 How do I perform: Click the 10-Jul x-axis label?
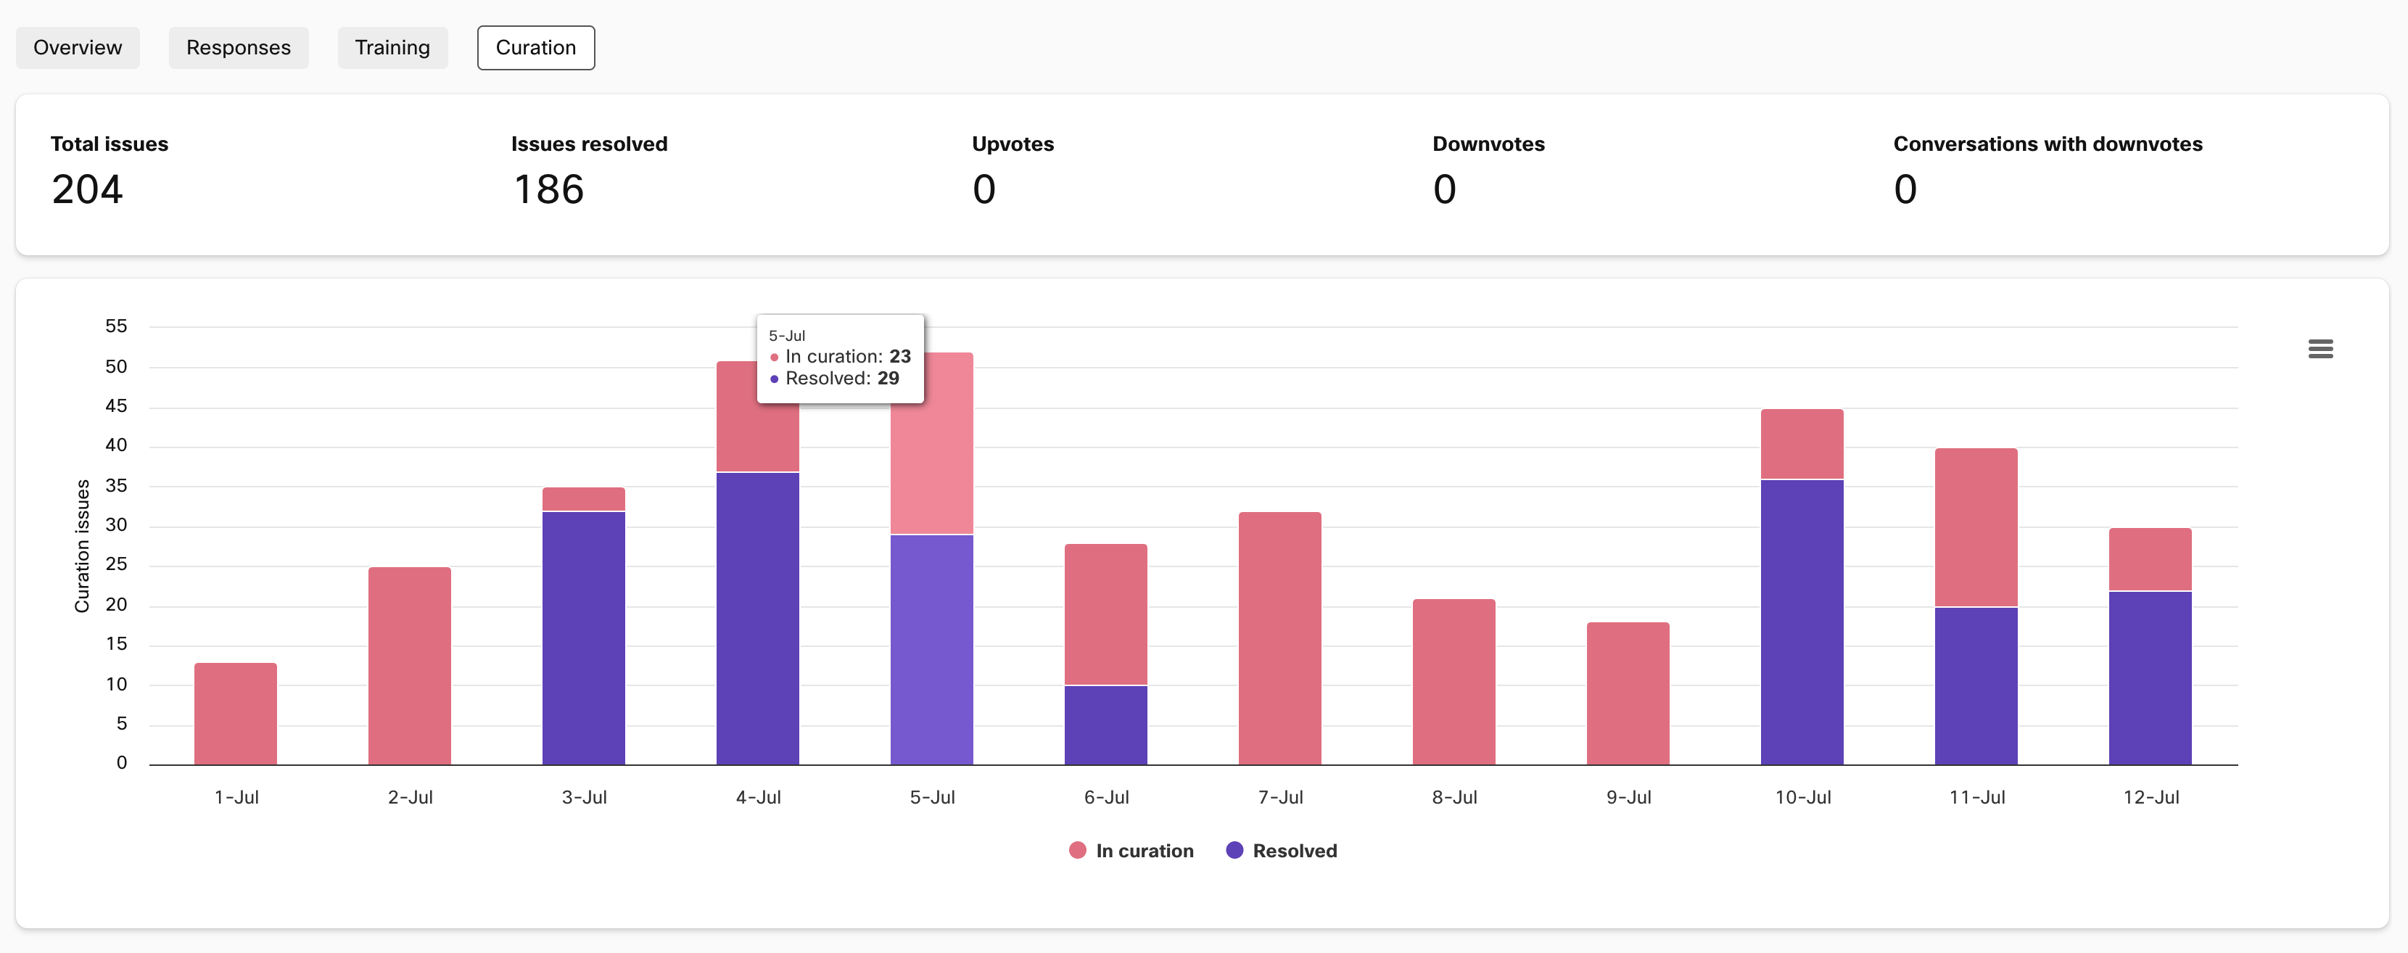click(1802, 797)
